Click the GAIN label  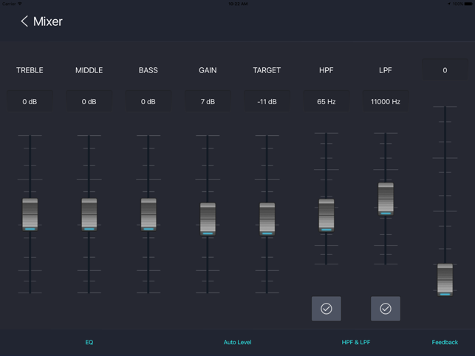point(208,70)
